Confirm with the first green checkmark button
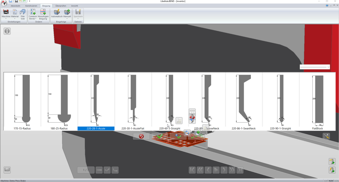 click(160, 136)
